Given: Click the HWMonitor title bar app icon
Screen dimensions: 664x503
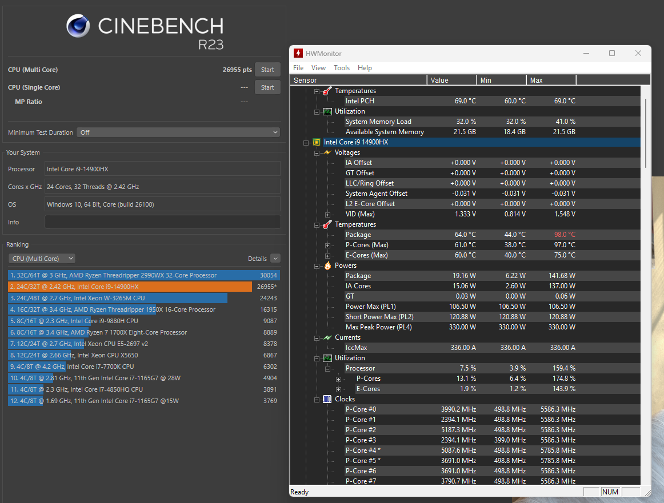Looking at the screenshot, I should click(x=298, y=53).
